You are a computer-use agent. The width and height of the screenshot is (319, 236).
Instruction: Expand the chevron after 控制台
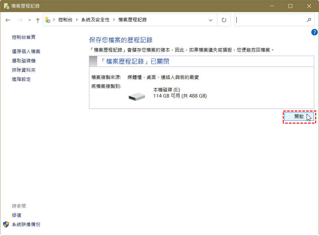[77, 20]
